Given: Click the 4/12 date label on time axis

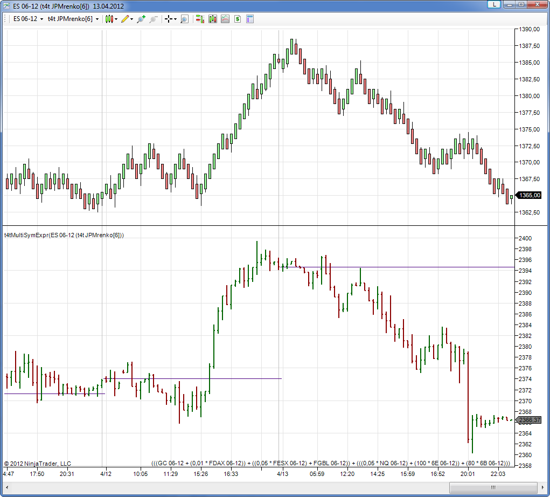Looking at the screenshot, I should pyautogui.click(x=106, y=474).
